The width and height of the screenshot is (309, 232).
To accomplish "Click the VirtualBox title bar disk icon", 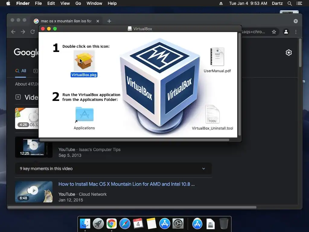I will [130, 29].
